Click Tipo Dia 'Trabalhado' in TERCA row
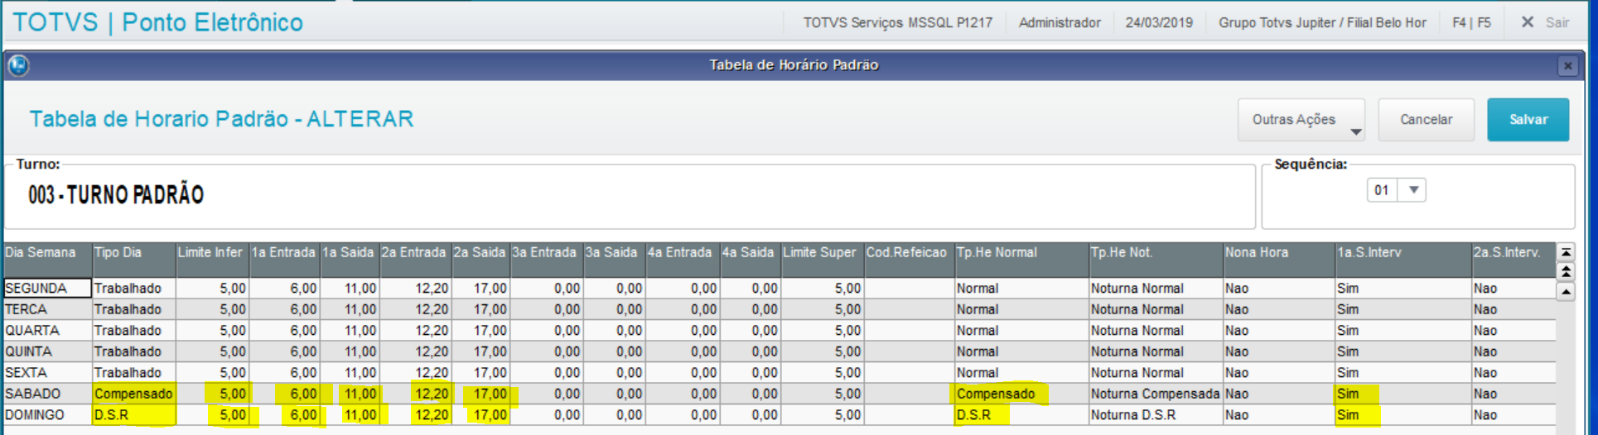 (x=133, y=309)
